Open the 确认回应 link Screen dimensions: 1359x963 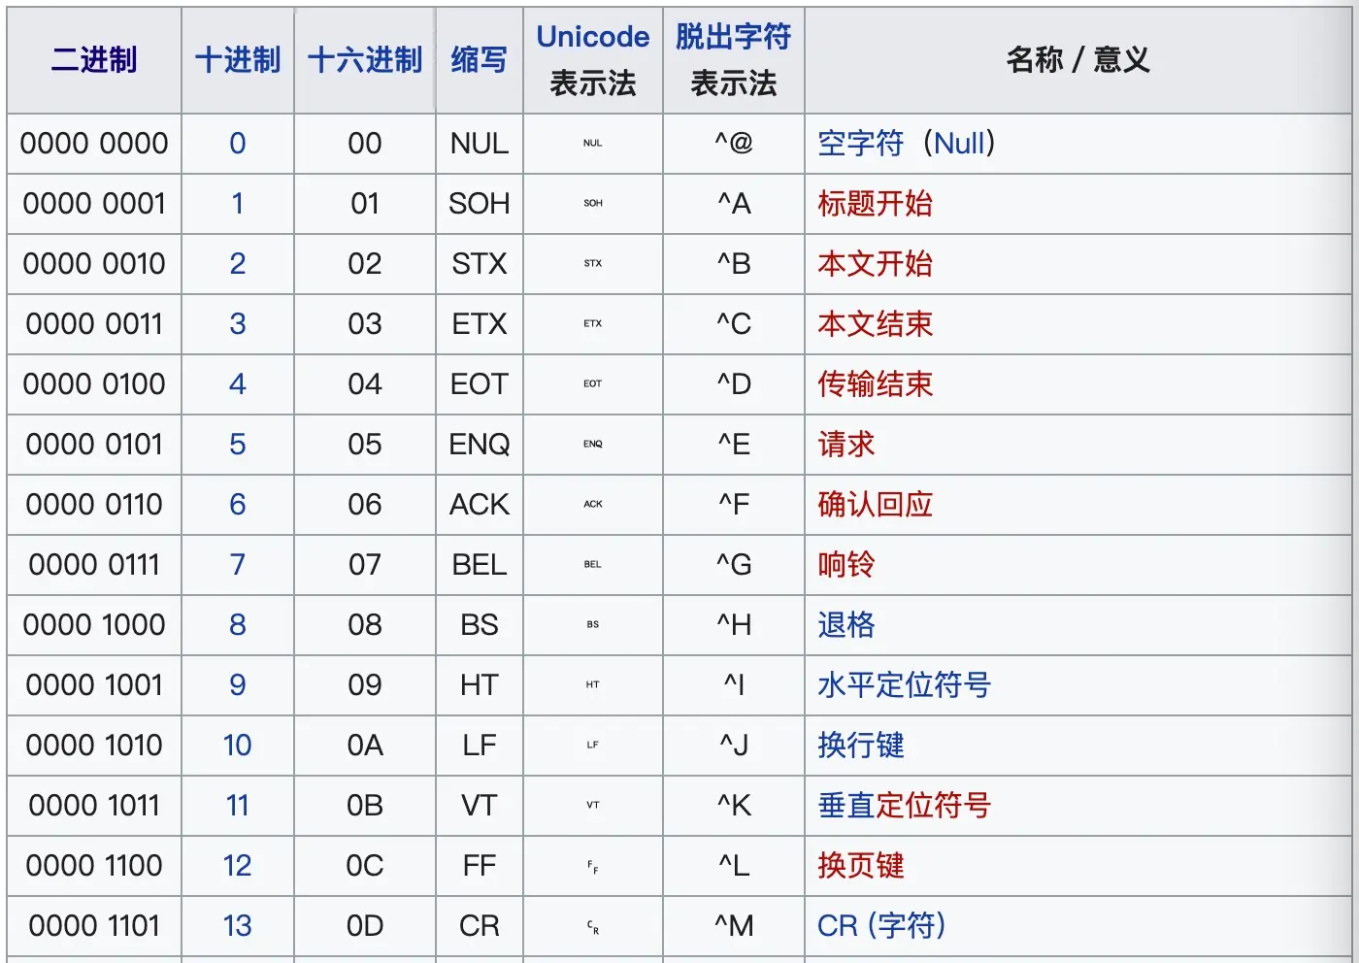click(875, 505)
